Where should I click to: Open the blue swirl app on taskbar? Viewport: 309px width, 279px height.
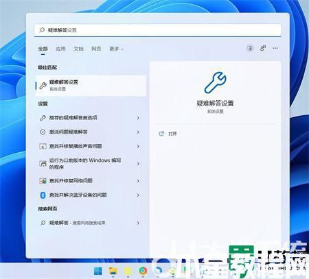click(158, 271)
